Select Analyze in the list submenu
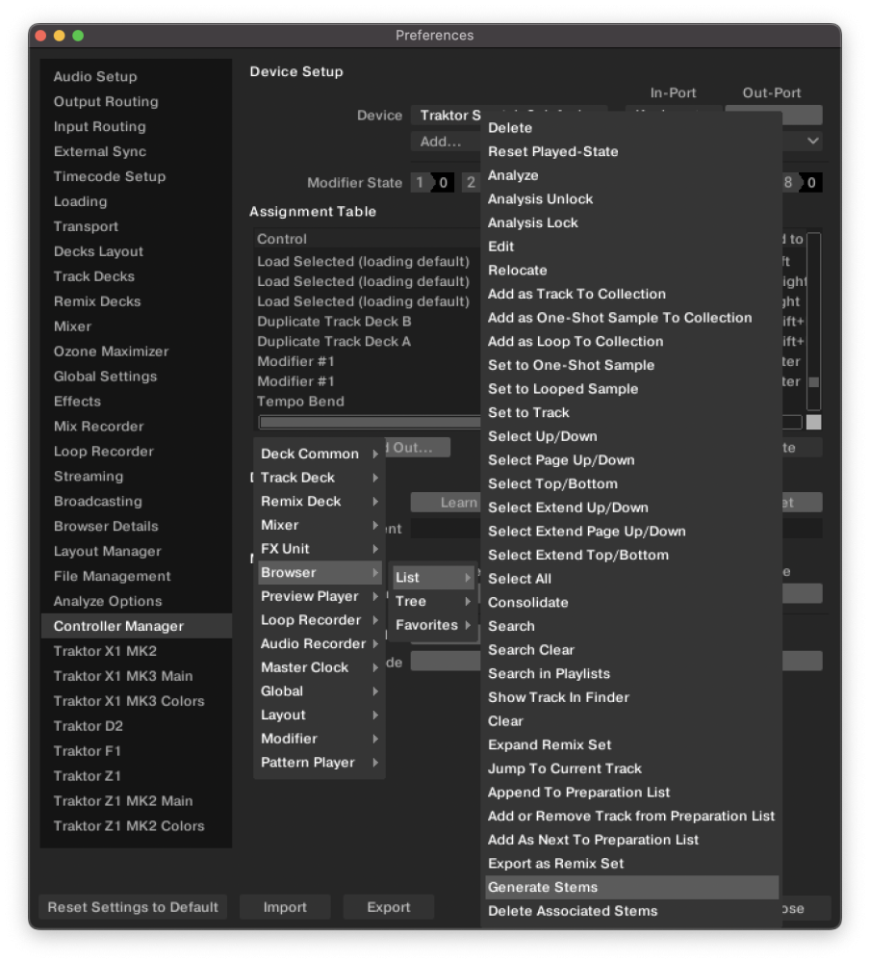 [x=631, y=175]
